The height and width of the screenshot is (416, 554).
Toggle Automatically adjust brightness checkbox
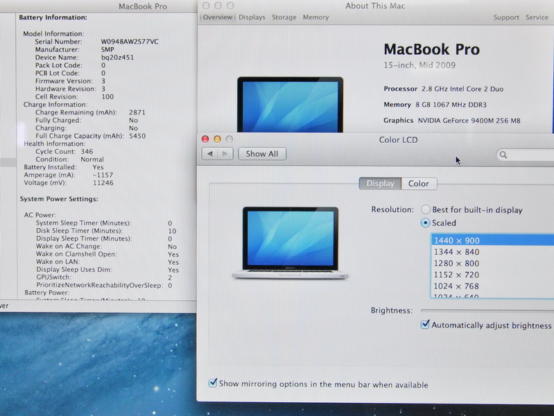click(425, 324)
